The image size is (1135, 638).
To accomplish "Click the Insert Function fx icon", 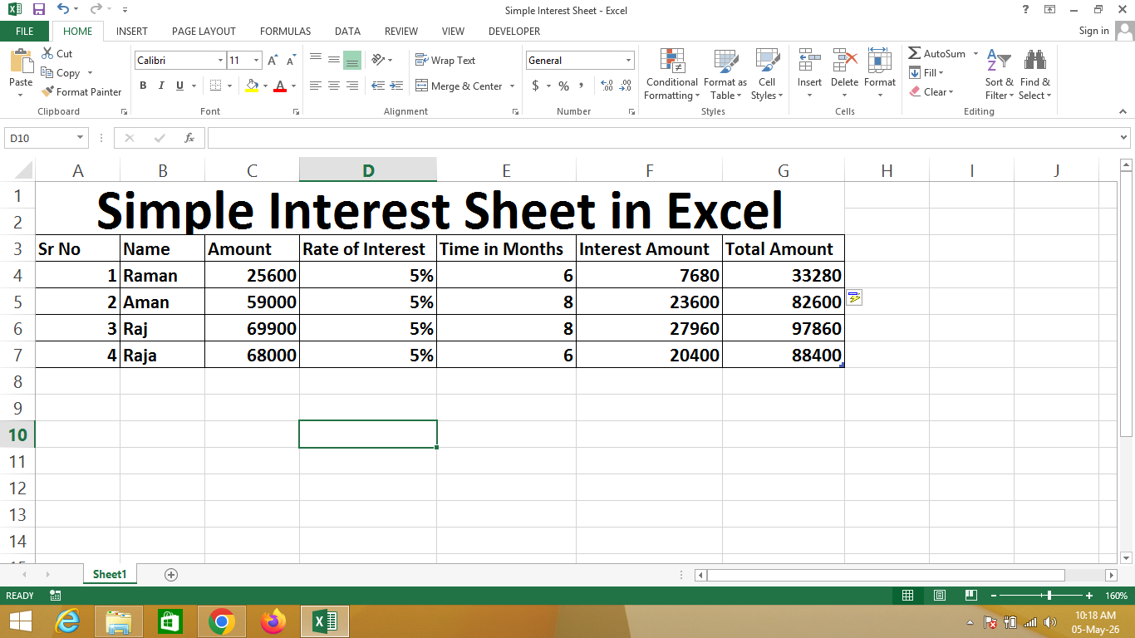I will click(189, 138).
